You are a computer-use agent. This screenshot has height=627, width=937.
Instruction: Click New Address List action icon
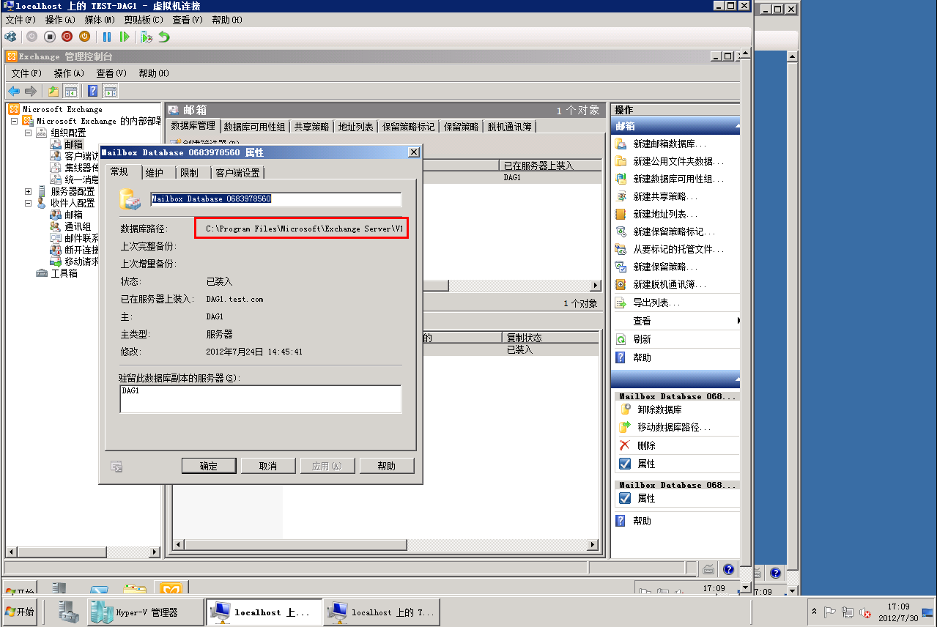pos(621,214)
